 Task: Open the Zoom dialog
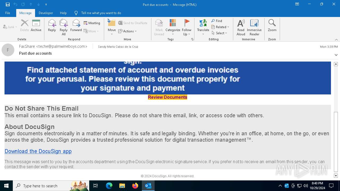(272, 25)
